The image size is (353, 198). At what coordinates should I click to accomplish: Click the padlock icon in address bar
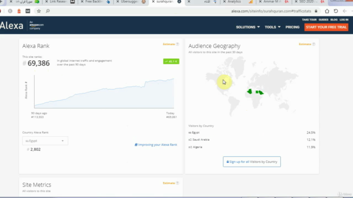[316, 11]
